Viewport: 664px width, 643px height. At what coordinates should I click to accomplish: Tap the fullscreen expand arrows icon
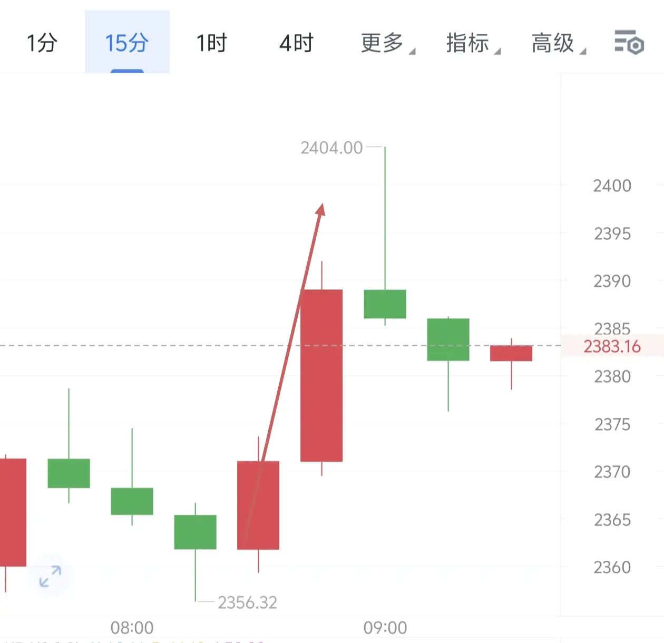tap(51, 576)
